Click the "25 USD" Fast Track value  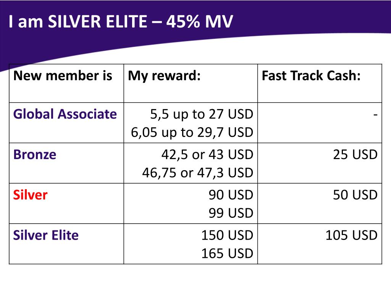[355, 155]
